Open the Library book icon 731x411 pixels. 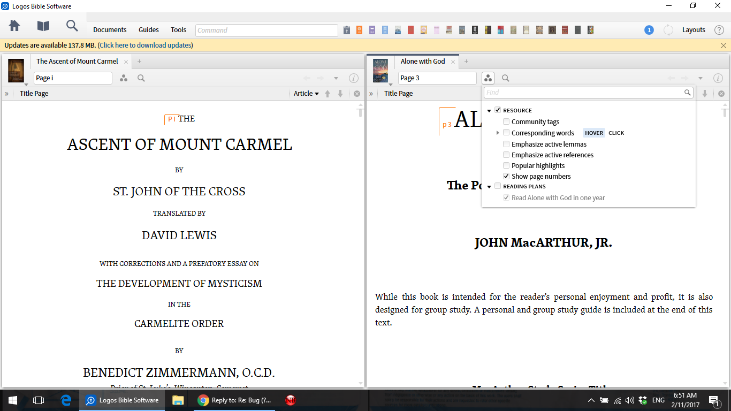click(43, 26)
